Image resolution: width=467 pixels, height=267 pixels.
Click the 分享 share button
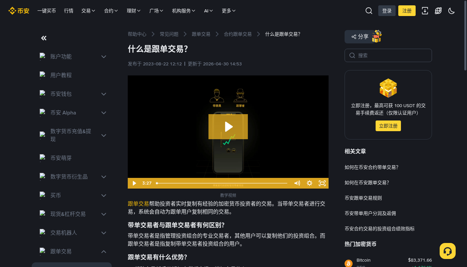click(x=360, y=37)
